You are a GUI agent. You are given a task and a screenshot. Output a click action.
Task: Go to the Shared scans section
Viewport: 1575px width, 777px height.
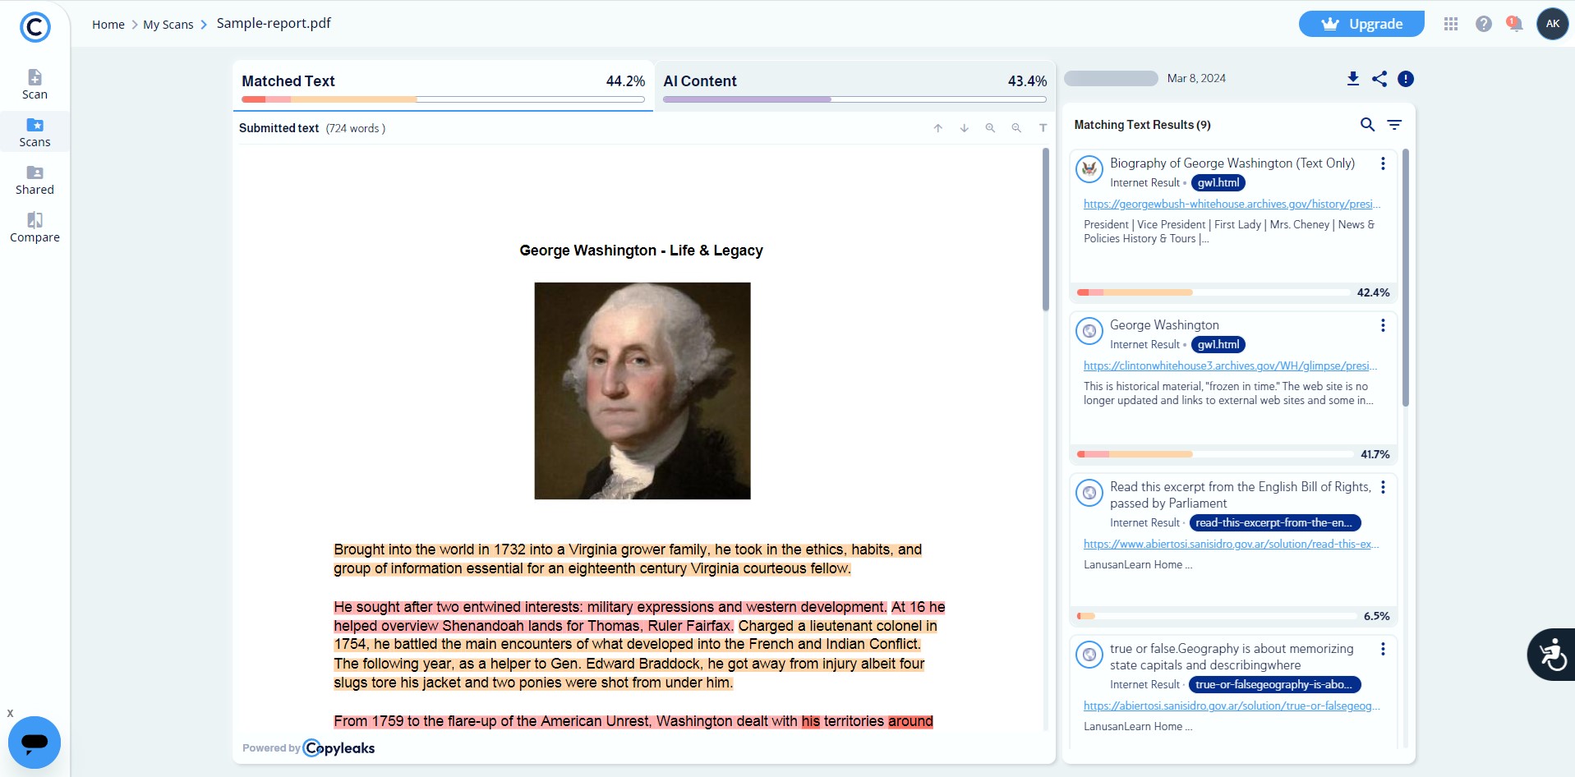click(x=35, y=180)
